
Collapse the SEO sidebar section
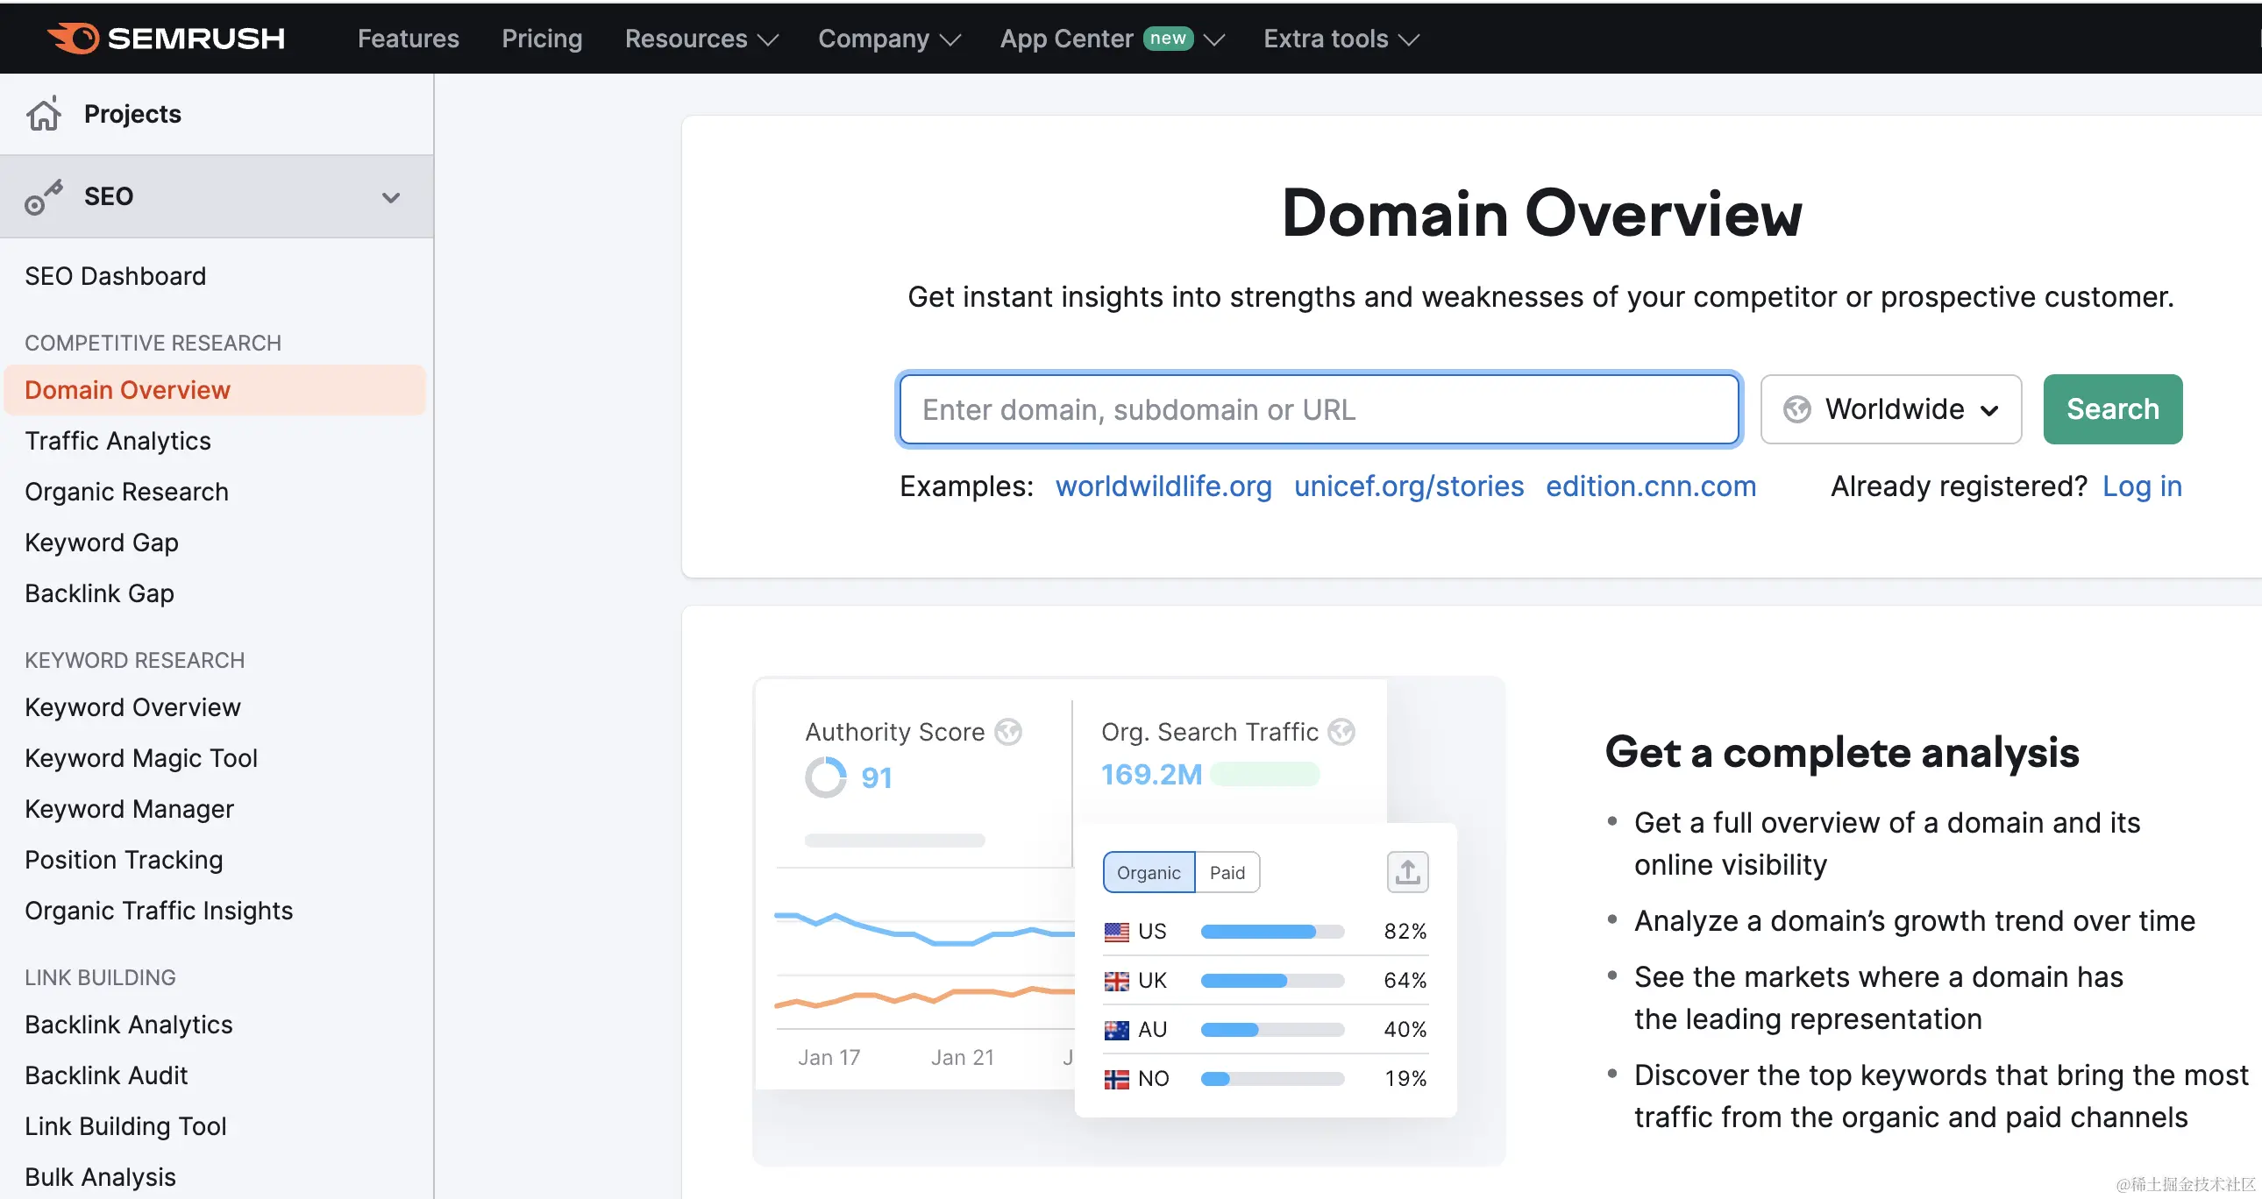(391, 196)
